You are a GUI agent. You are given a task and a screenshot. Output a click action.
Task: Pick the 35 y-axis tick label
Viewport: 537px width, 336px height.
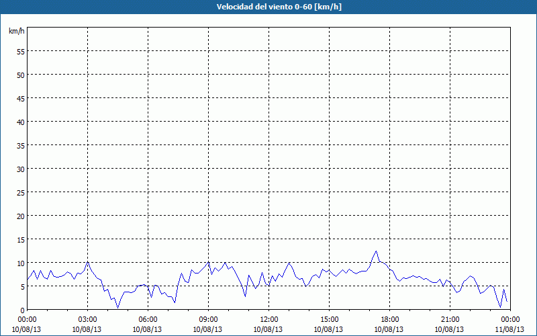[21, 145]
